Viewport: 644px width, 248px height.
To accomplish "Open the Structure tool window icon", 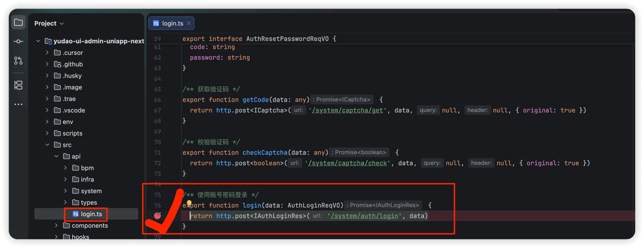I will (x=18, y=85).
